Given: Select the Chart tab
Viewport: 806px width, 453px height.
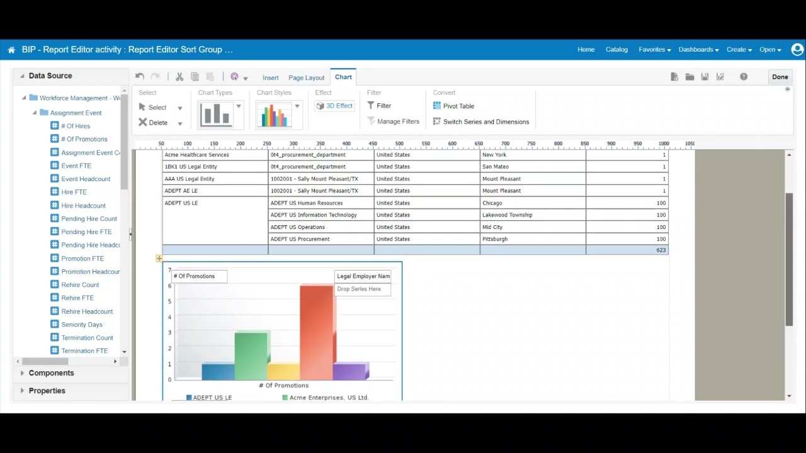Looking at the screenshot, I should click(x=343, y=77).
